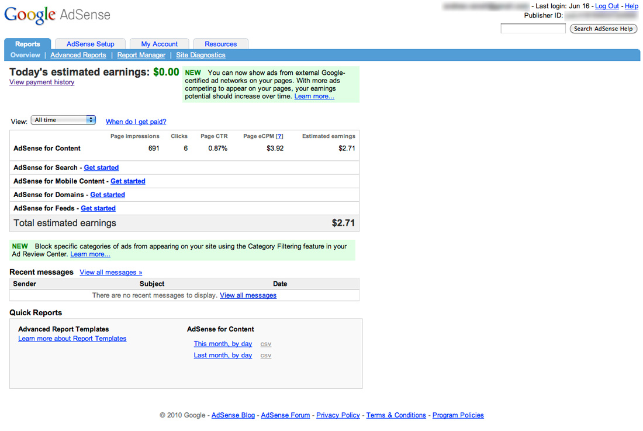
Task: Follow Learn more about Category Filtering
Action: click(90, 254)
